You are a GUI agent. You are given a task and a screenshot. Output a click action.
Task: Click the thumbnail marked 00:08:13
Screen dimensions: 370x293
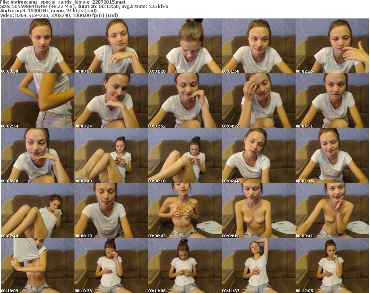coord(111,211)
